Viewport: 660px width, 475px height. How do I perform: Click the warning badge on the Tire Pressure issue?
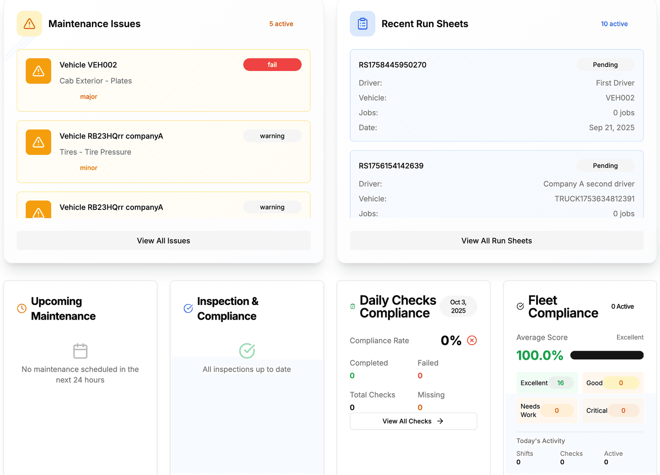(x=272, y=136)
